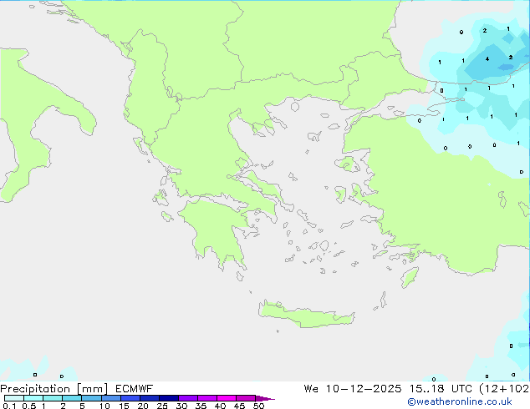The height and width of the screenshot is (409, 530).
Task: Select the 45–50 mm legend color swatch
Action: (246, 398)
